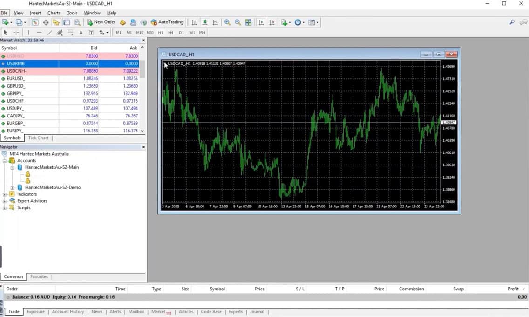Switch to the Tick Chart tab

[x=38, y=138]
